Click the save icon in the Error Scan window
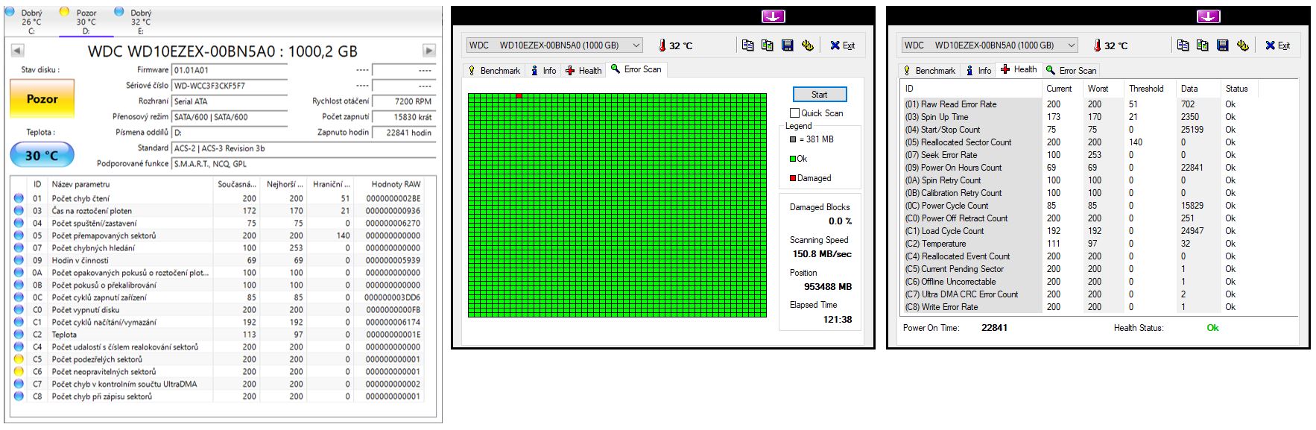 click(x=787, y=45)
